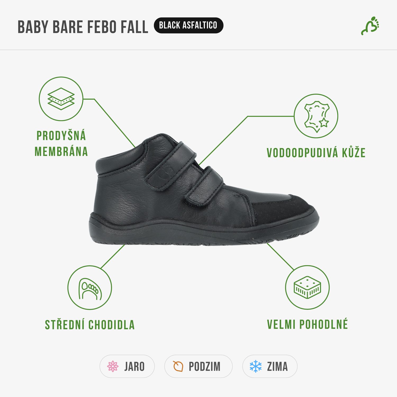Click the STŘEDNÍ CHODIDLA label

(90, 325)
